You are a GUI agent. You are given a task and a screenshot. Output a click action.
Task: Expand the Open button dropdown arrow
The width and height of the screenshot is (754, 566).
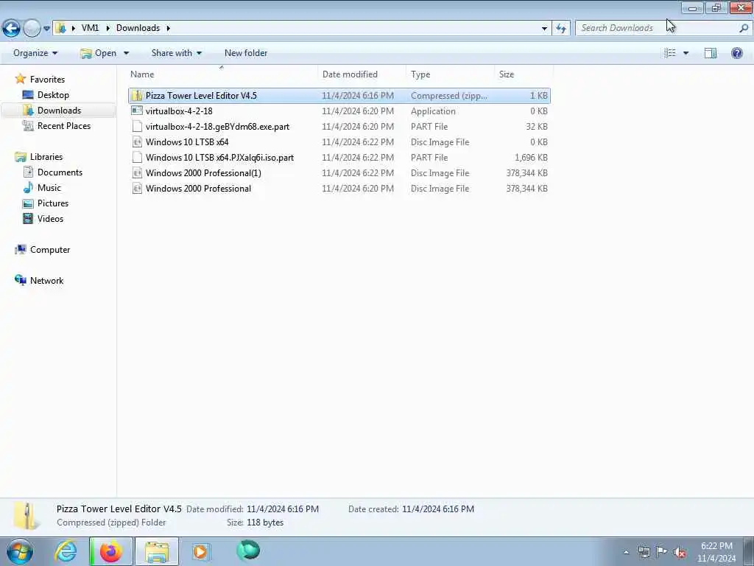pos(126,53)
